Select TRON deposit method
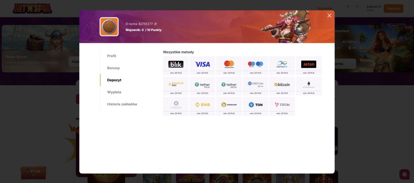 click(282, 106)
